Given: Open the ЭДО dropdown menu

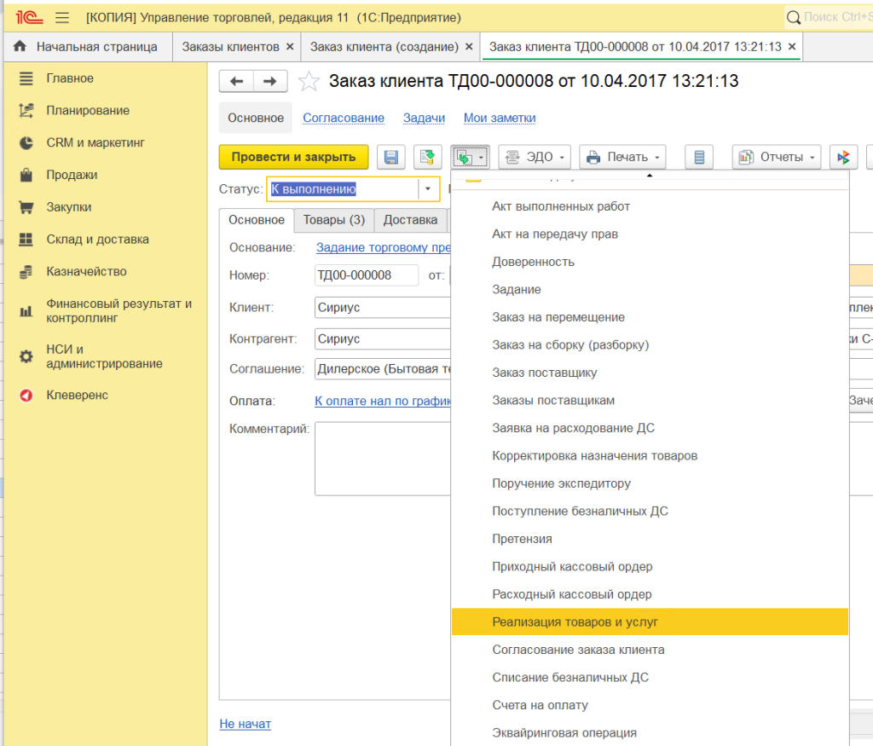Looking at the screenshot, I should (535, 157).
